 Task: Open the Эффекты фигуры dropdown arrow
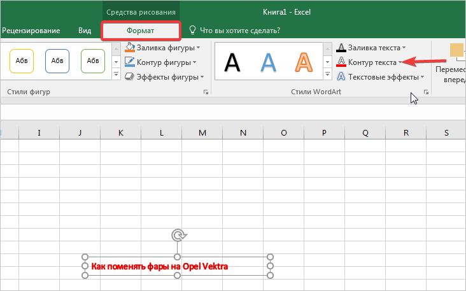[x=202, y=76]
